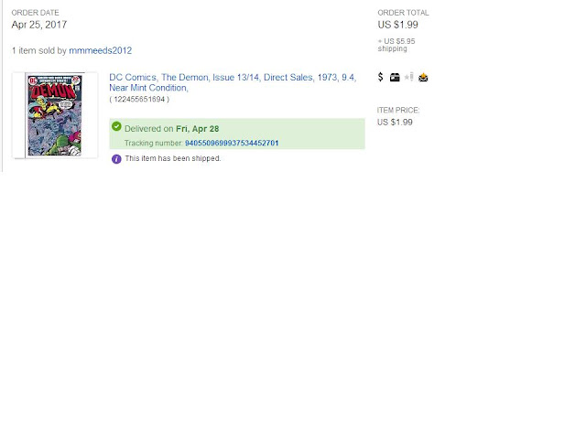Click the This item has been shipped message
The width and height of the screenshot is (586, 439).
coord(173,158)
